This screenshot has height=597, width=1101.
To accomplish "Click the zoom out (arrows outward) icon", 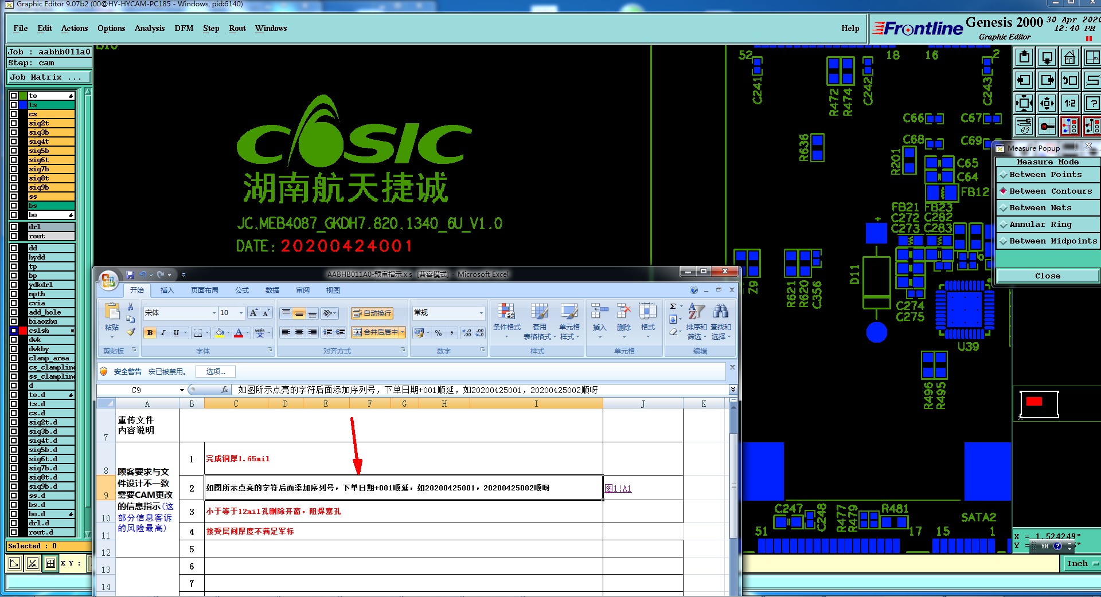I will [1047, 104].
